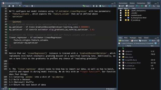Image resolution: width=161 pixels, height=90 pixels.
Task: Click the Projects breadcrumb link
Action: point(130,43)
